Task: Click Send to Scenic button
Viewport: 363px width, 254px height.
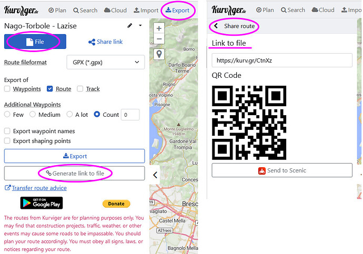Action: [x=282, y=170]
